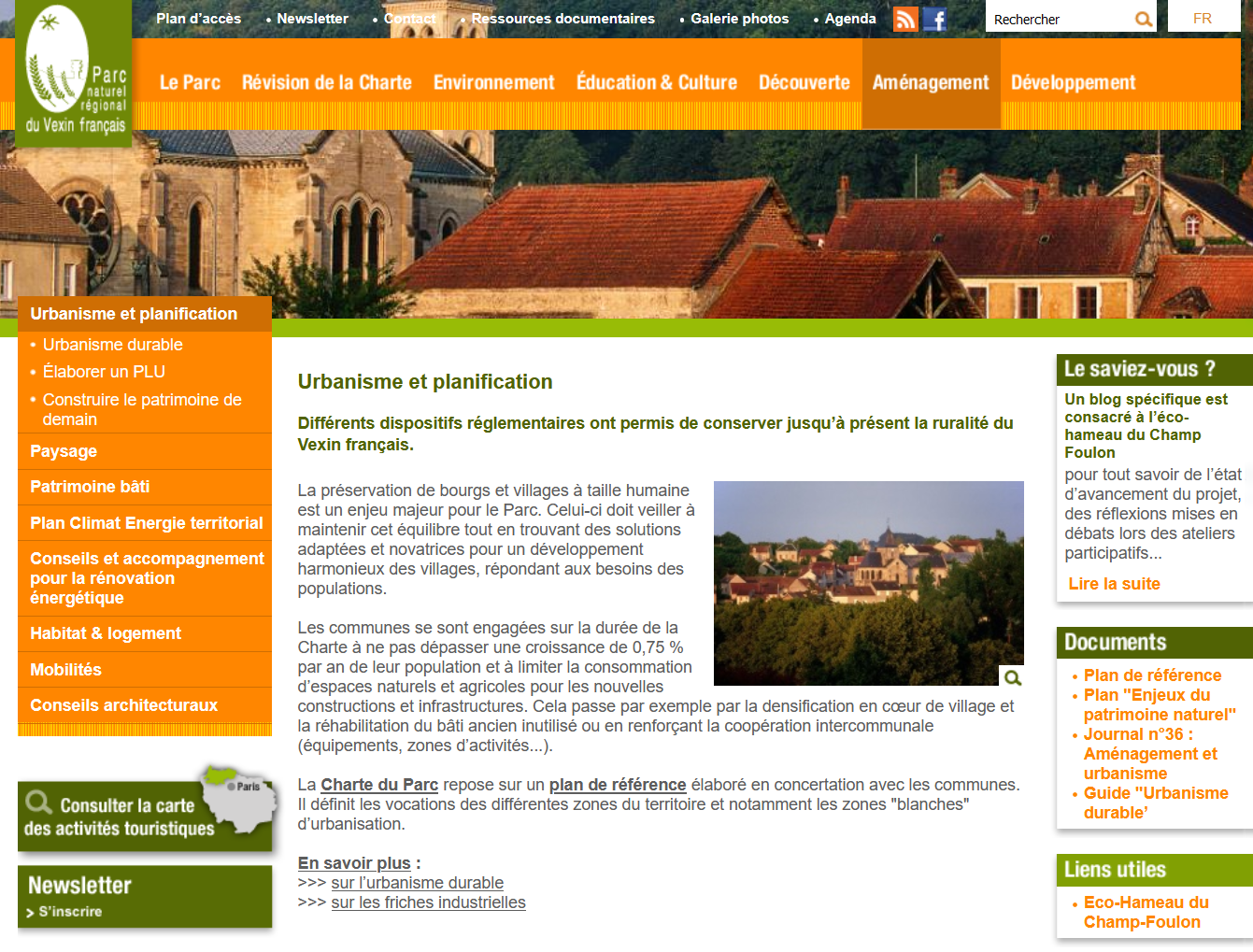
Task: Open the RSS feed icon
Action: tap(905, 20)
